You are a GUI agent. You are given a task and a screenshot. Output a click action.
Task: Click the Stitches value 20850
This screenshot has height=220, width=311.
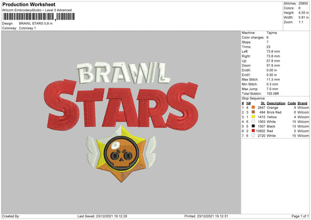[303, 4]
